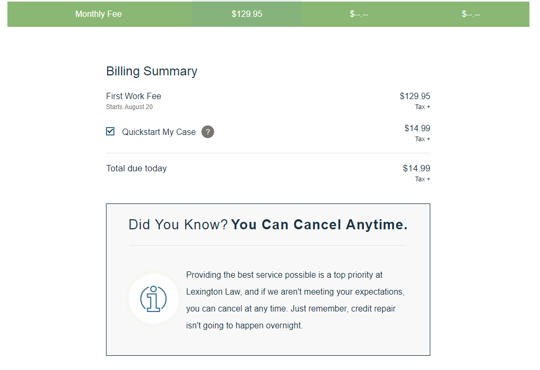Expand Tax + under Quickstart price
This screenshot has width=540, height=370.
pyautogui.click(x=422, y=139)
